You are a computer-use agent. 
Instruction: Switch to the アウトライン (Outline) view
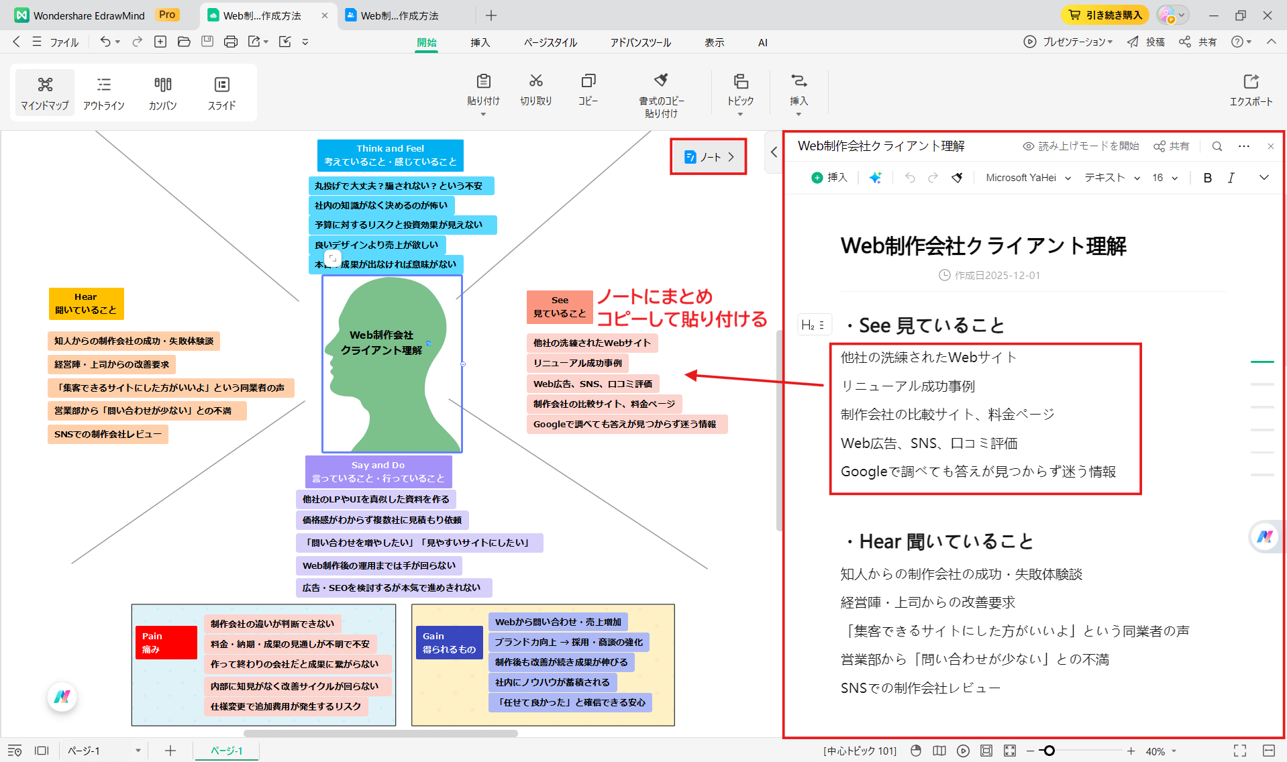[104, 93]
